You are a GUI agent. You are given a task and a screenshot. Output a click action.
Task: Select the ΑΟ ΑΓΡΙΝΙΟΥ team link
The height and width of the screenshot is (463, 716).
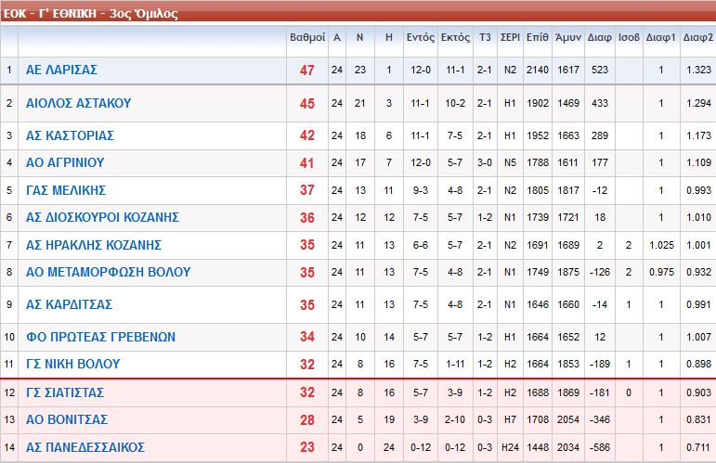point(65,163)
